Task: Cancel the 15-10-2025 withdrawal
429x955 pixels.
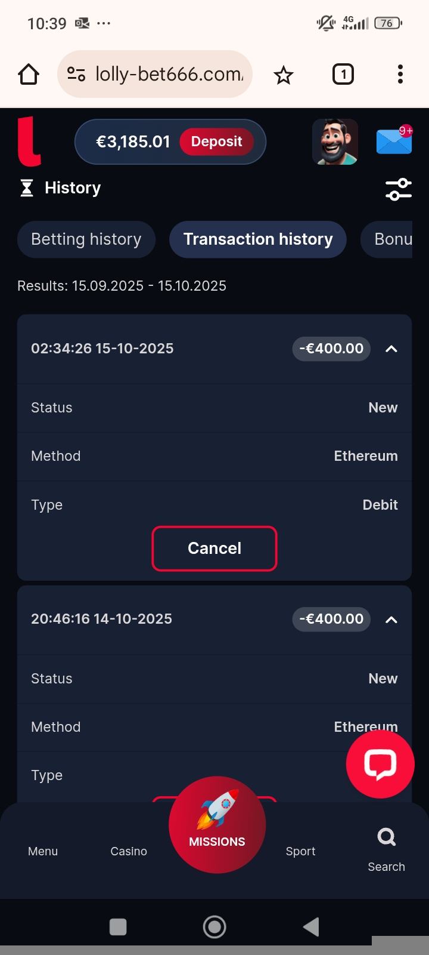Action: point(214,549)
